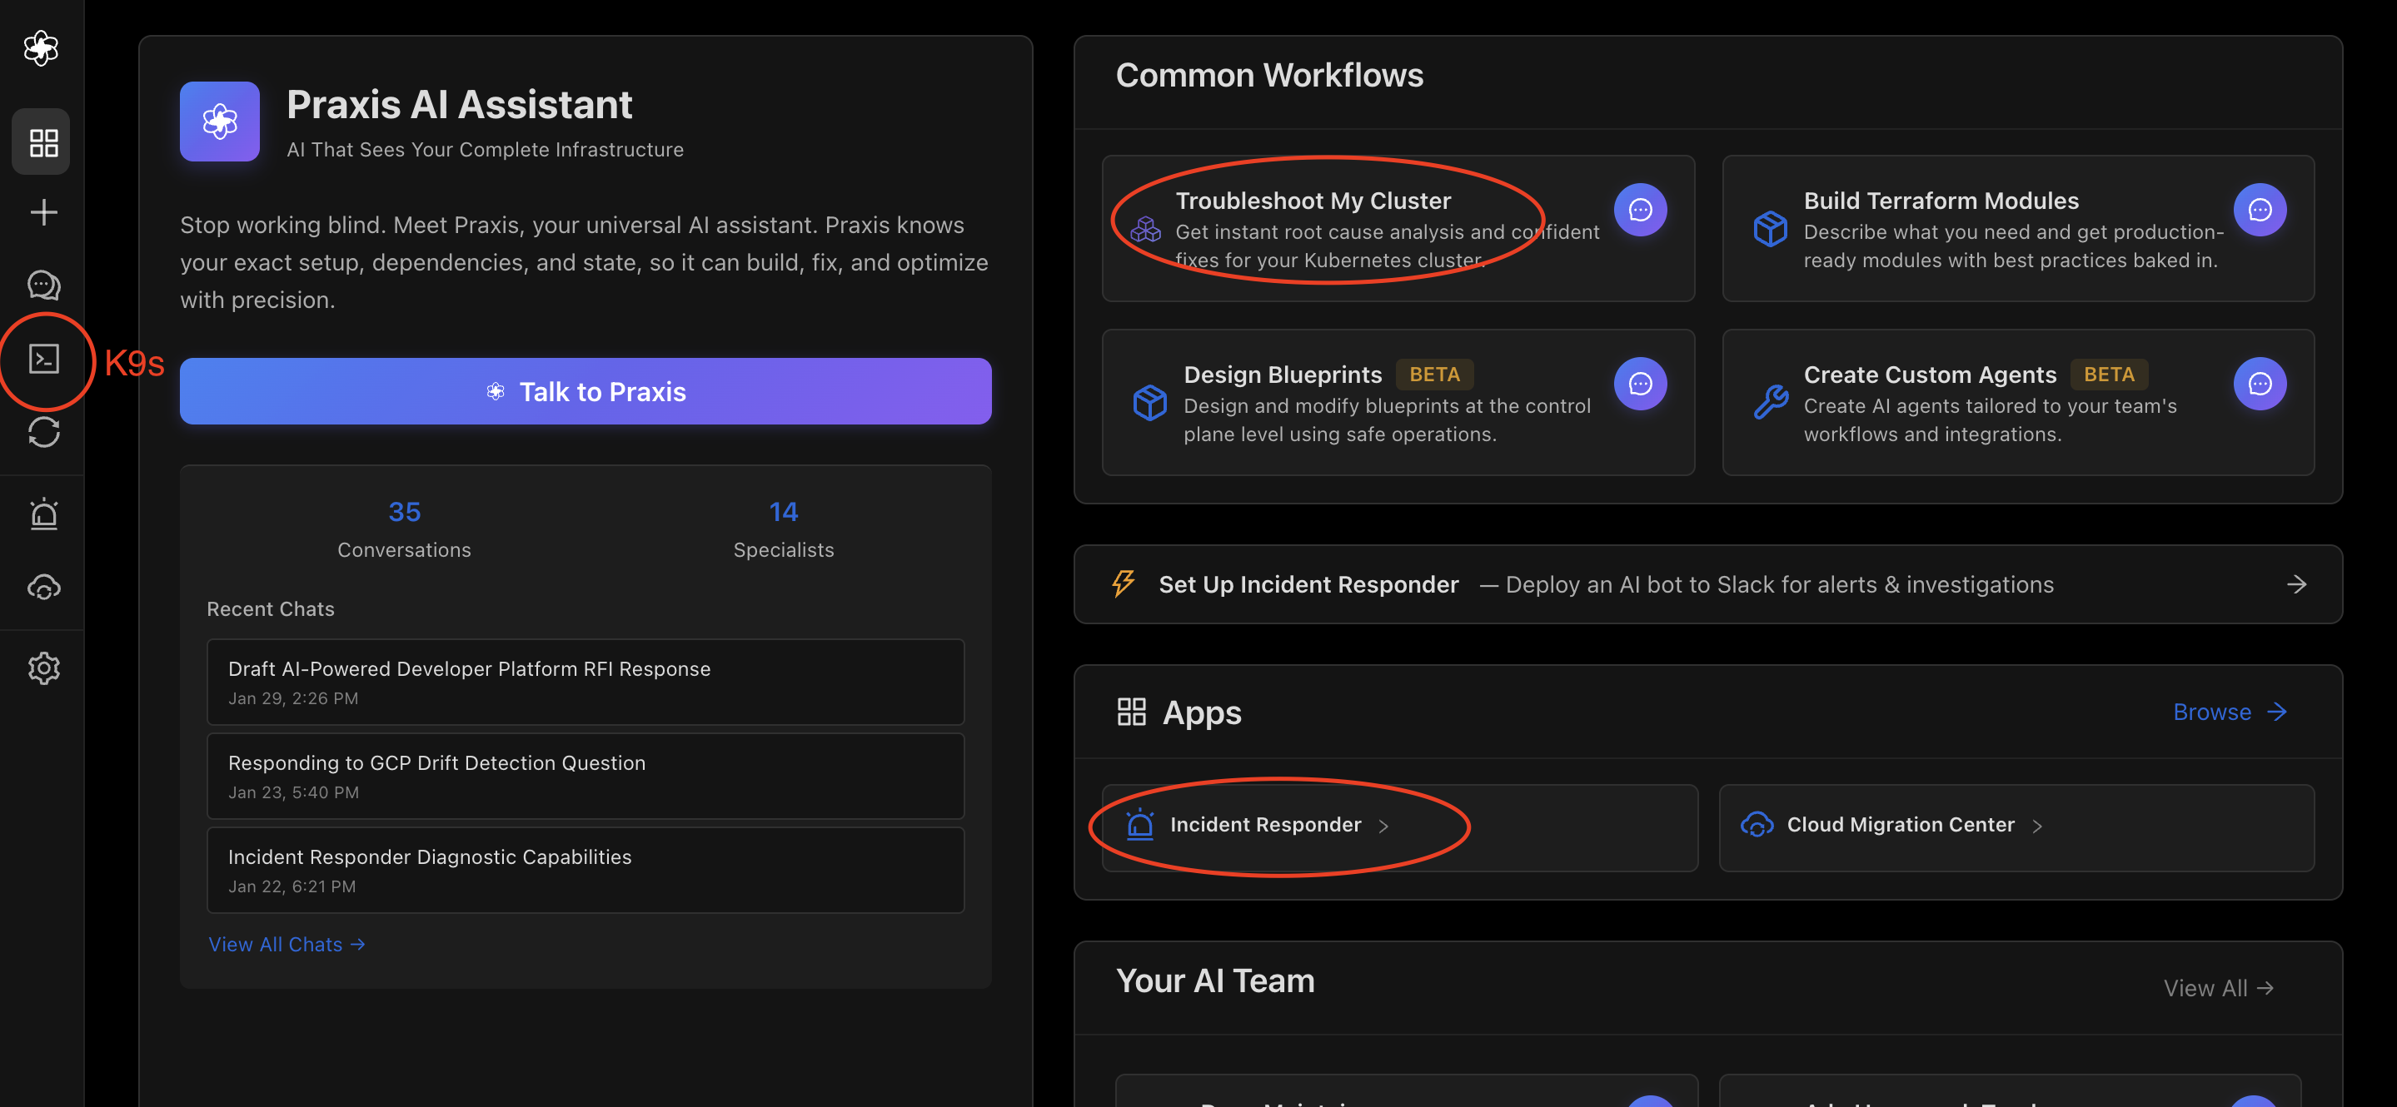Open the Browse apps link
The image size is (2397, 1107).
[2230, 712]
